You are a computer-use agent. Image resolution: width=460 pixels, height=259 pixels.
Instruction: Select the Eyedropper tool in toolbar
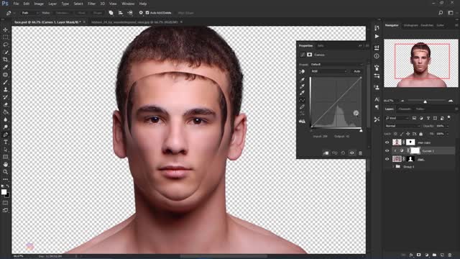point(5,67)
